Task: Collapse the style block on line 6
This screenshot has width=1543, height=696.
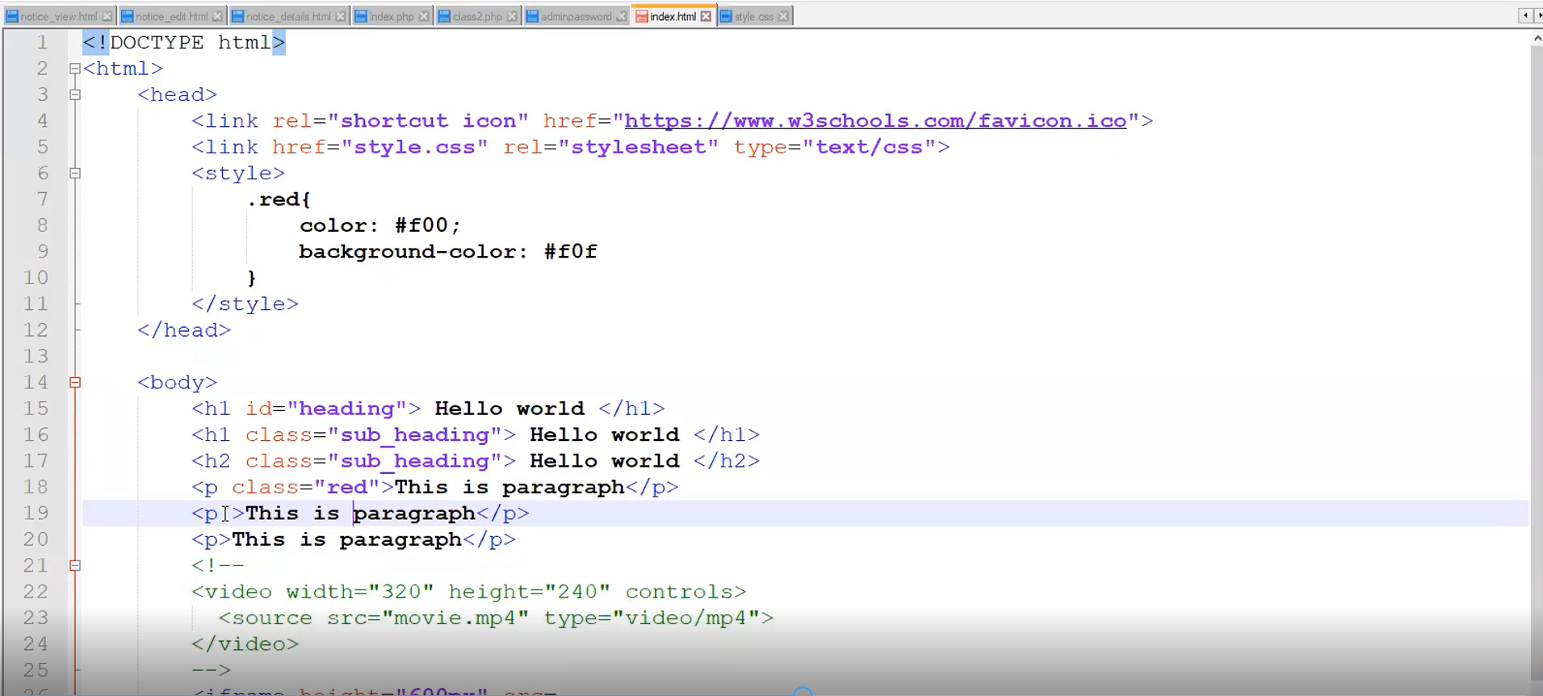Action: pyautogui.click(x=75, y=173)
